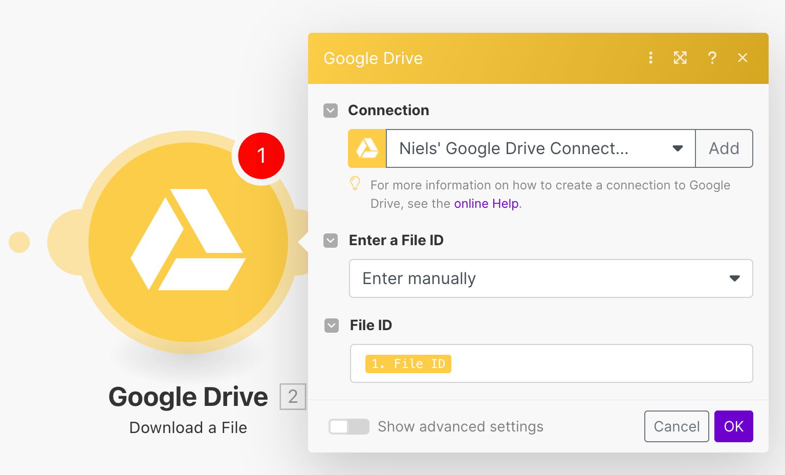Click the 'Show advanced settings' label

pos(461,426)
